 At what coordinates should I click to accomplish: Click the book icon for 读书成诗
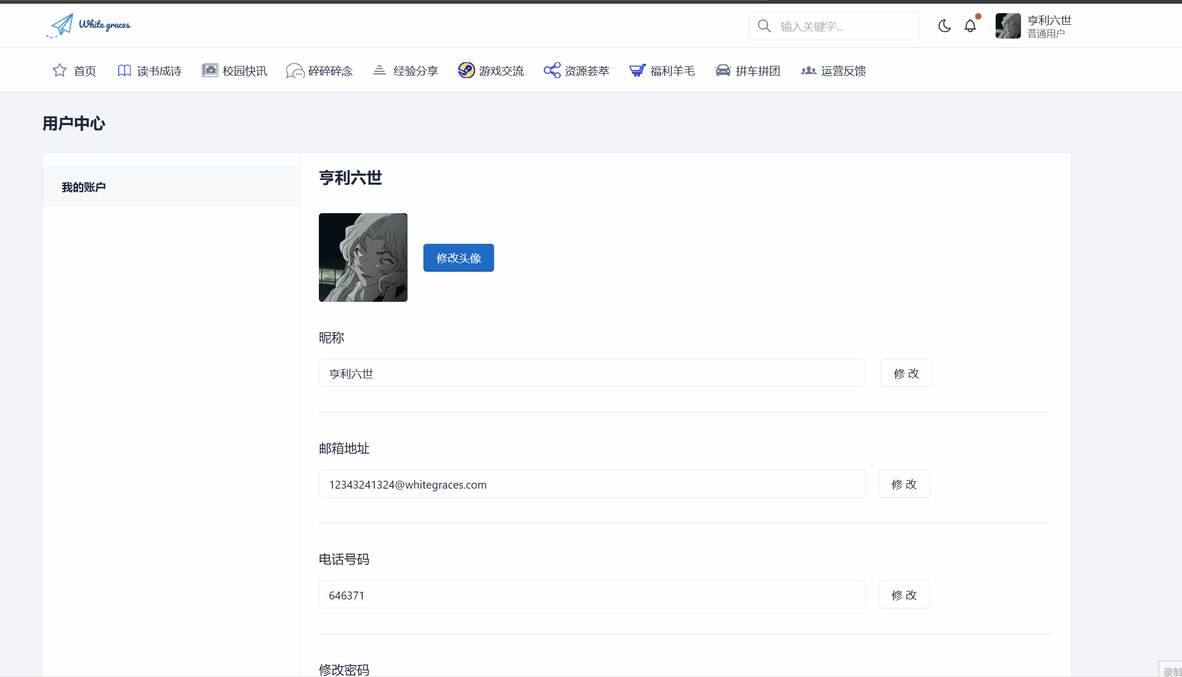(124, 70)
